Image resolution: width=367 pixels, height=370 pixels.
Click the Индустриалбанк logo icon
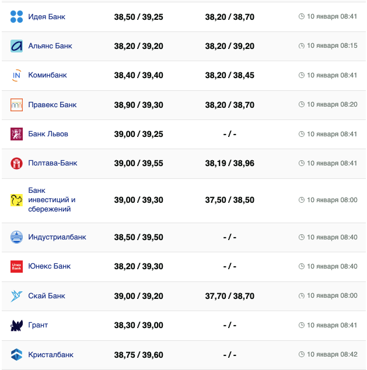(x=16, y=237)
